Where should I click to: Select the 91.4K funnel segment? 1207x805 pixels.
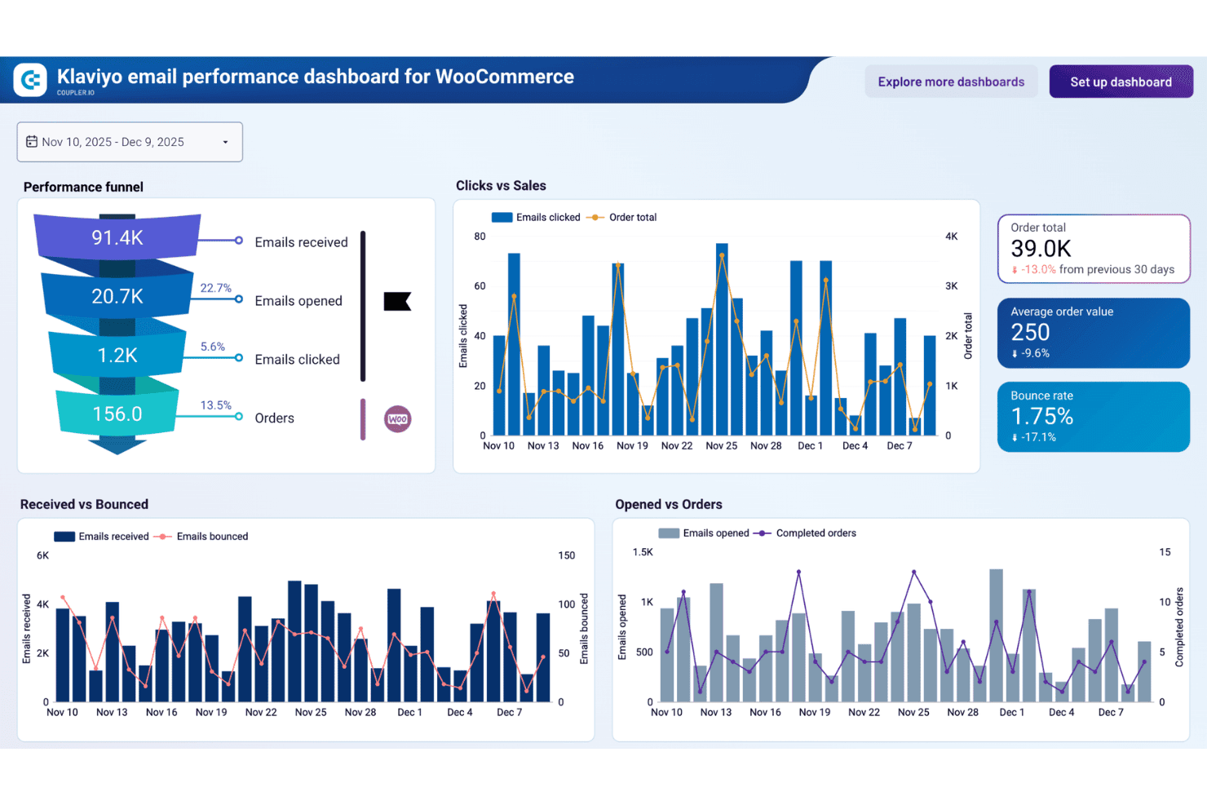click(117, 237)
